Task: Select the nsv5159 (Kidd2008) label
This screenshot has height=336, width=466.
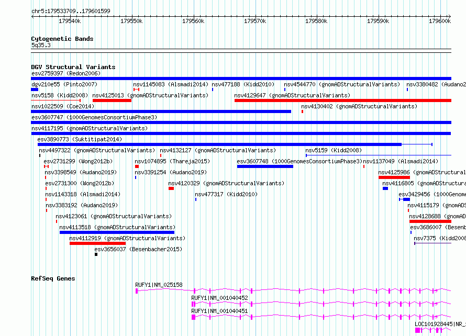Action: coord(334,150)
